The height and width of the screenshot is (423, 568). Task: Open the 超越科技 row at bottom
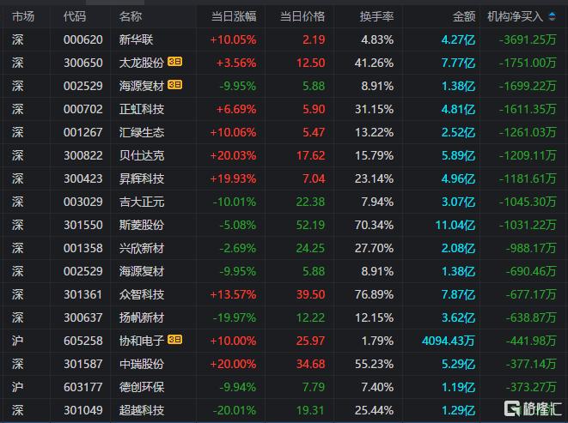tap(284, 410)
